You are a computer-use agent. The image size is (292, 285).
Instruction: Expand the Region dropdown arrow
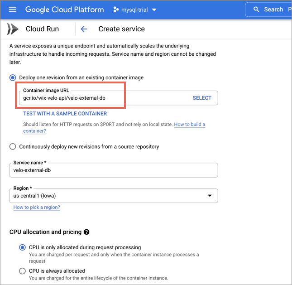click(210, 196)
